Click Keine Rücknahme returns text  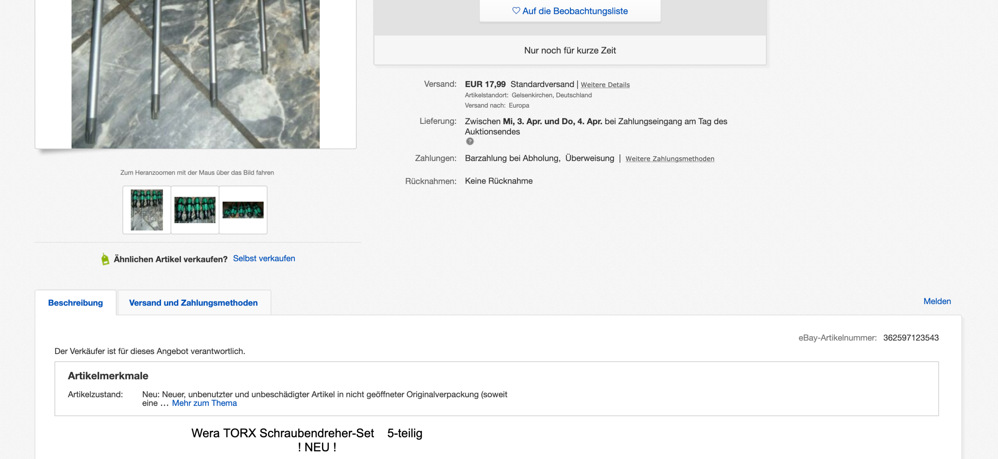coord(499,181)
